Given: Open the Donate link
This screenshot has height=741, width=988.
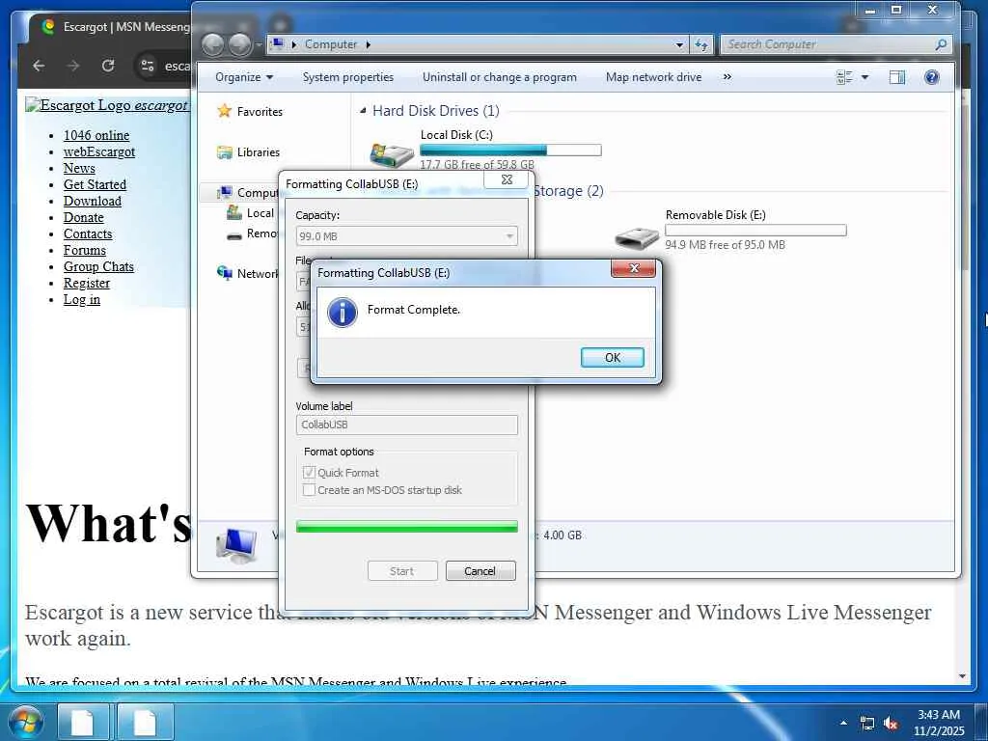Looking at the screenshot, I should tap(83, 217).
